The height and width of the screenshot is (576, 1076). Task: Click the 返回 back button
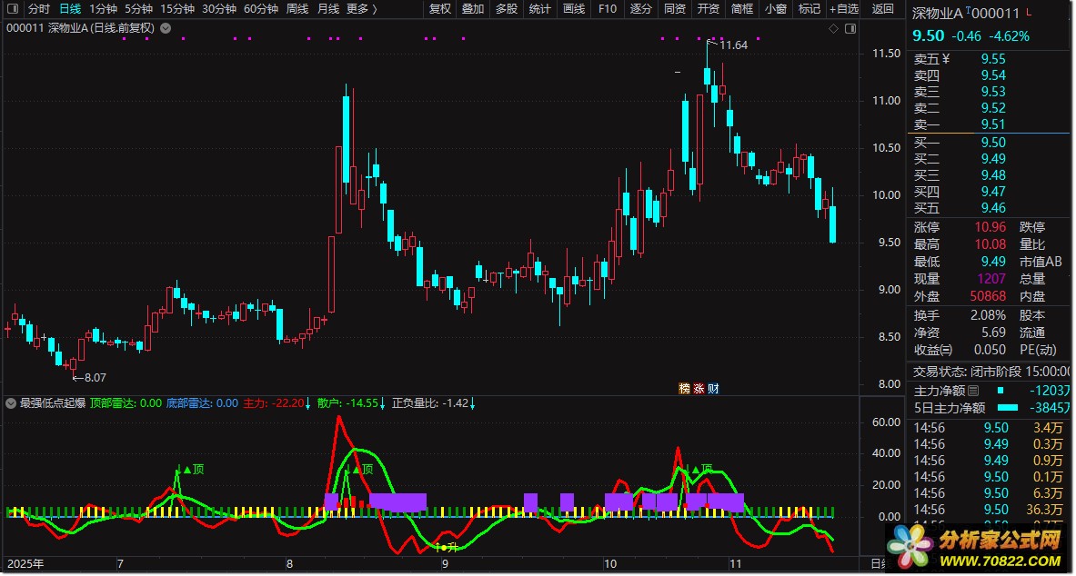coord(882,9)
